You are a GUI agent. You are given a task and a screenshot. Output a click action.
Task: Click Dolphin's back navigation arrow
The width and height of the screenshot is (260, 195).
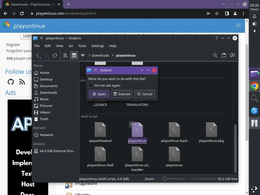coord(38,55)
